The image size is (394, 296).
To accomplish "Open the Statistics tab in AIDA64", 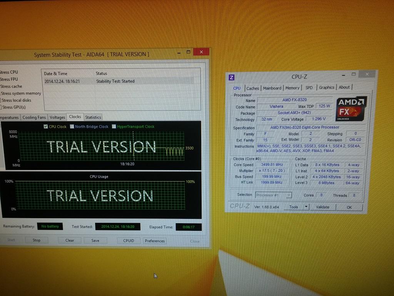I will click(93, 117).
